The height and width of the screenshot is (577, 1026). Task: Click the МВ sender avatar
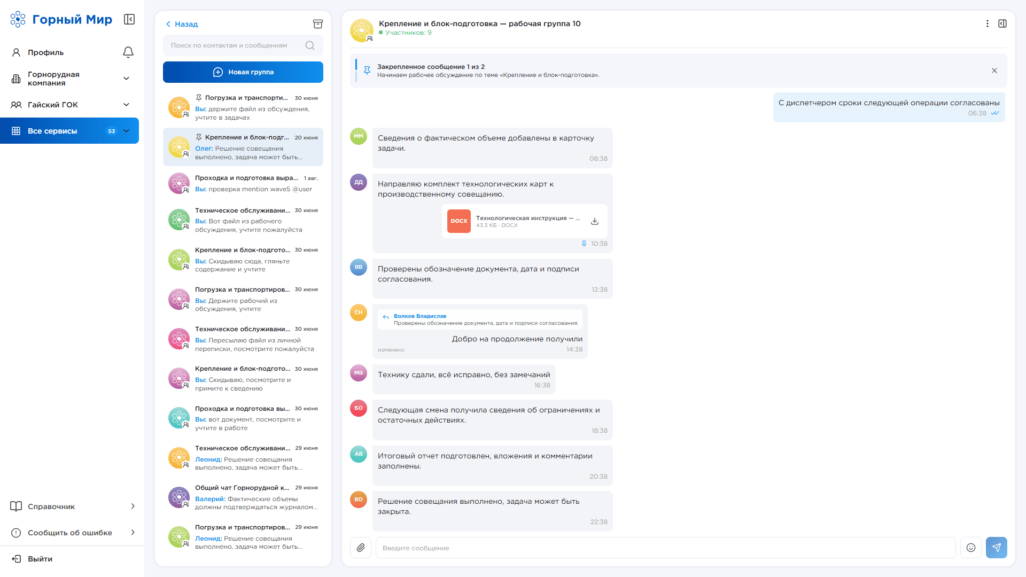pos(359,373)
